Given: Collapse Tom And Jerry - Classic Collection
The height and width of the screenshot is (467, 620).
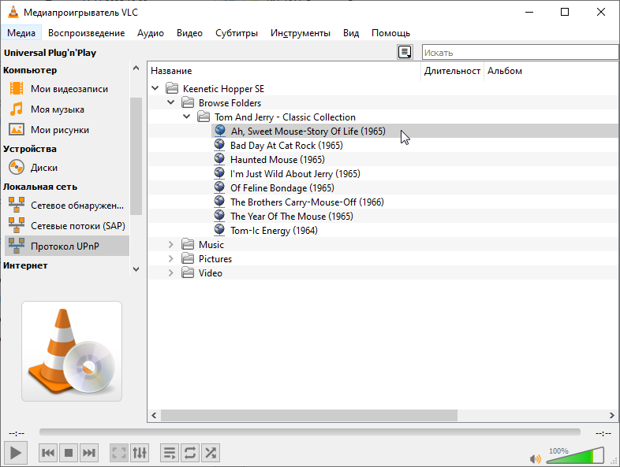Looking at the screenshot, I should (x=187, y=117).
